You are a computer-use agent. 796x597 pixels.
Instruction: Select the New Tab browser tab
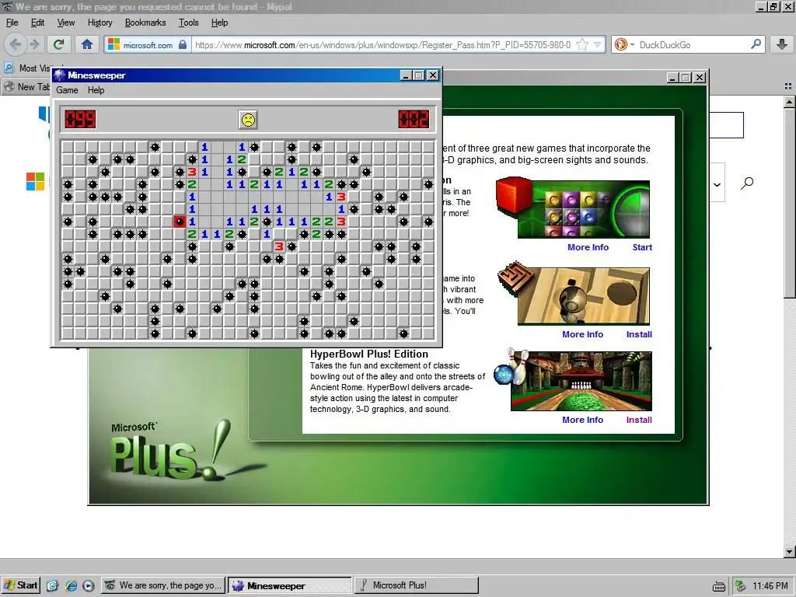26,87
